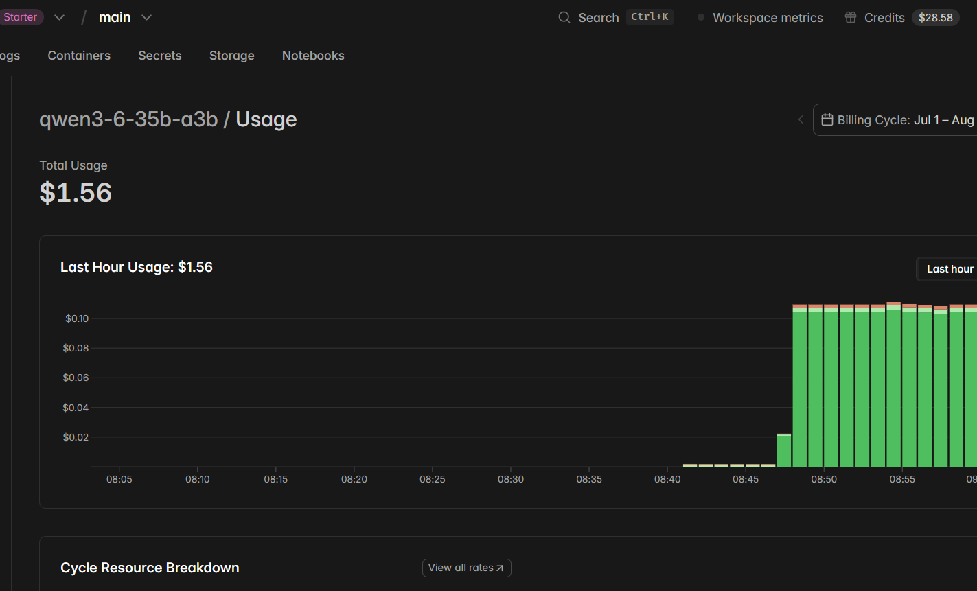The height and width of the screenshot is (591, 977).
Task: Click the Starter plan badge
Action: (x=21, y=17)
